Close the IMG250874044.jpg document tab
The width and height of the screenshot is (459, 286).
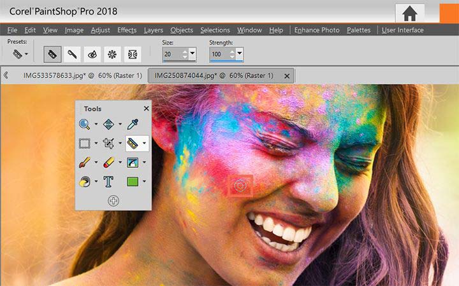[287, 76]
